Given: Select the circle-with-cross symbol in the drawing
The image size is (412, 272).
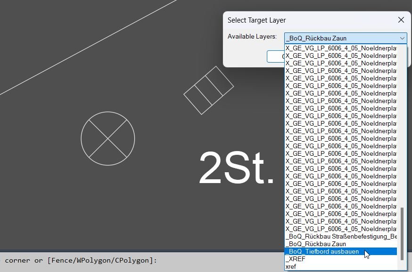Looking at the screenshot, I should [108, 138].
